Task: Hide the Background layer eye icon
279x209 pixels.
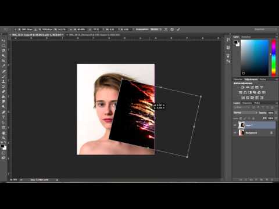Action: (x=235, y=133)
